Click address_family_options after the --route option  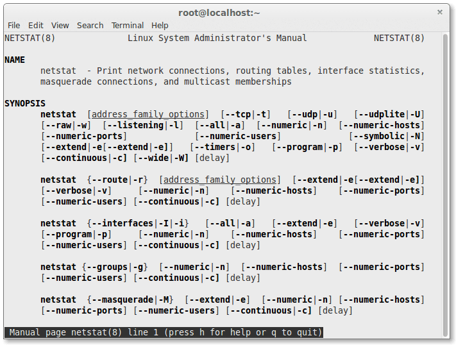tap(220, 180)
